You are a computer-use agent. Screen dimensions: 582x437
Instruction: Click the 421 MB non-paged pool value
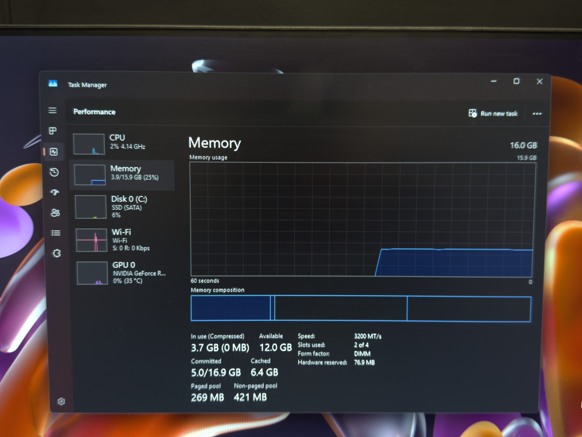click(x=250, y=397)
